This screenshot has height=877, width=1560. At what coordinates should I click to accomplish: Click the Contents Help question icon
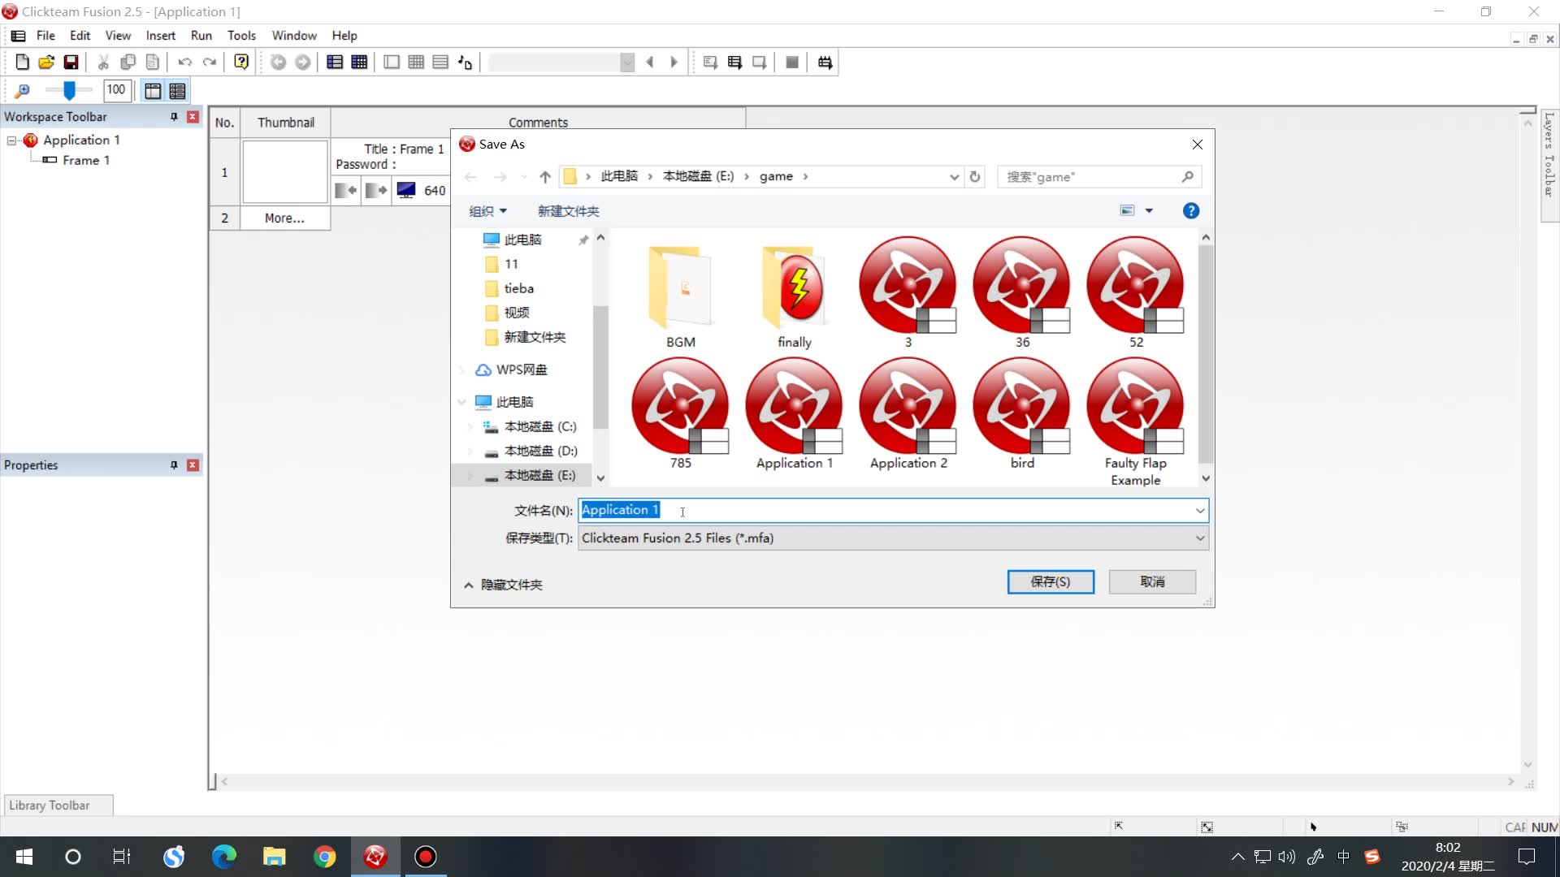241,63
